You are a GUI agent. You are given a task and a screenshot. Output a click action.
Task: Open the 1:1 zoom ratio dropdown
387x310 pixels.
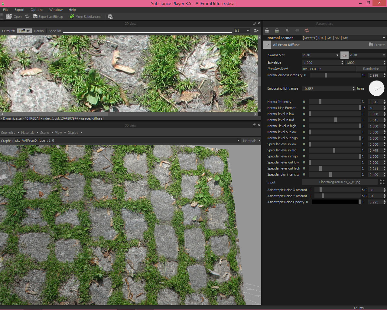242,31
